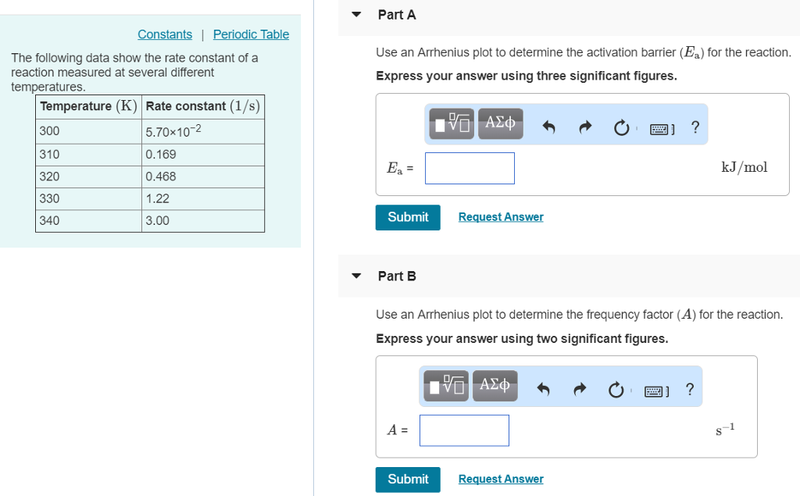Screen dimensions: 800x496
Task: Click the frequency factor input box
Action: [464, 430]
